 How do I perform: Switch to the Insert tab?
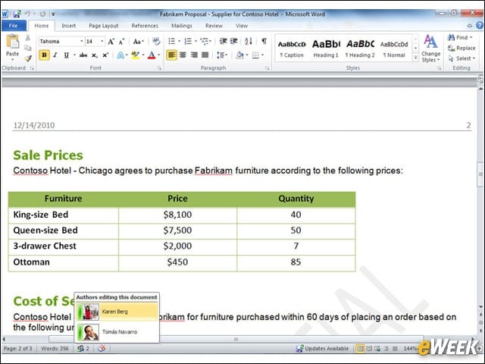tap(68, 26)
